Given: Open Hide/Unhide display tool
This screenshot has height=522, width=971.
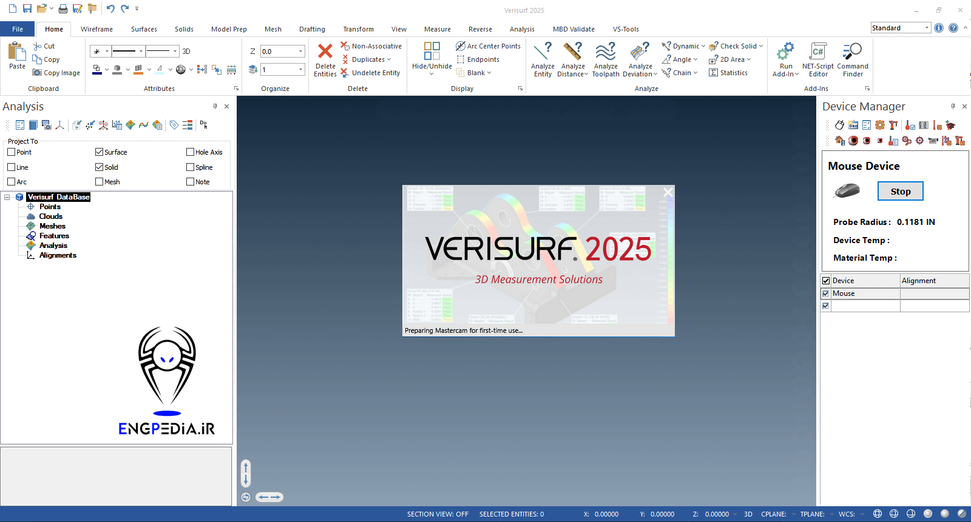Looking at the screenshot, I should pyautogui.click(x=432, y=58).
